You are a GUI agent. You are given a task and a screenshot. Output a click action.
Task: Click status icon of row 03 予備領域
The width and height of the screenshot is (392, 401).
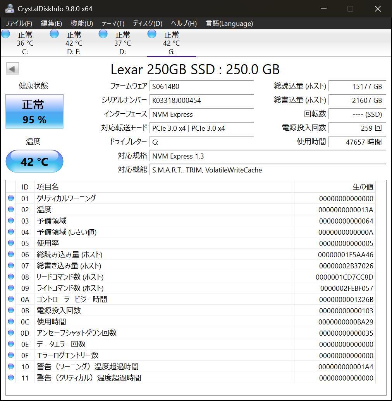click(11, 220)
